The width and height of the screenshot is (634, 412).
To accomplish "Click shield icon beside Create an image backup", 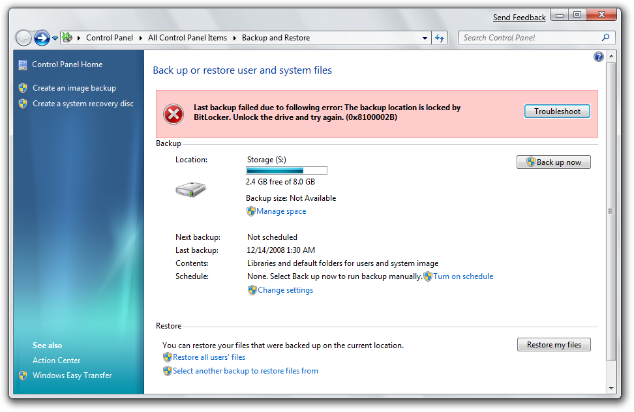I will (x=23, y=88).
